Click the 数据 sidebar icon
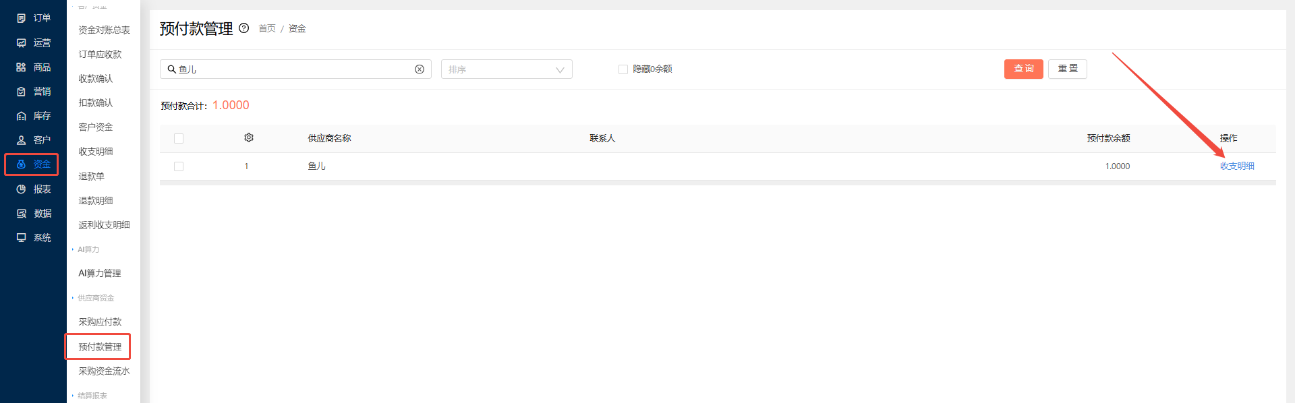This screenshot has width=1295, height=403. 21,214
